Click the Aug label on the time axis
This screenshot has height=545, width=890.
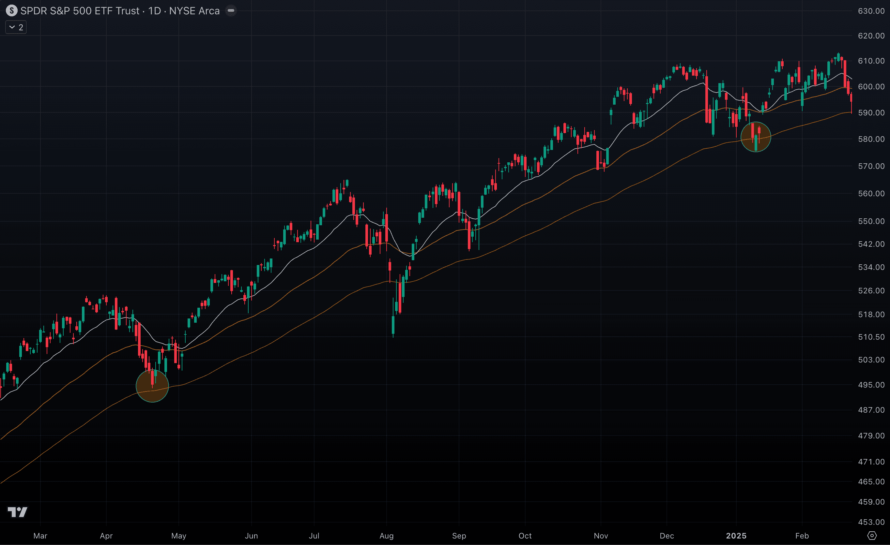(x=387, y=536)
